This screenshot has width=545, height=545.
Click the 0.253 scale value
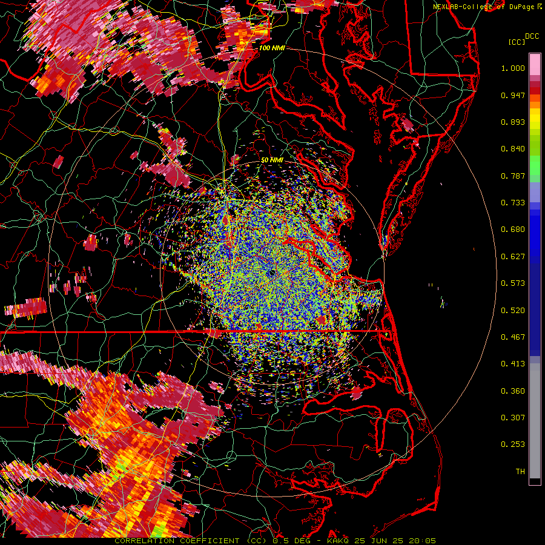513,444
